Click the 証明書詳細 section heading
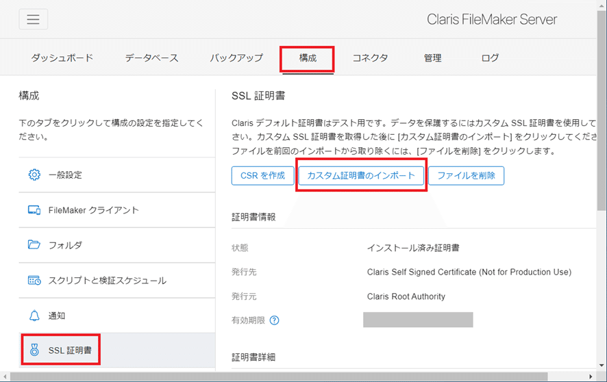 (253, 357)
